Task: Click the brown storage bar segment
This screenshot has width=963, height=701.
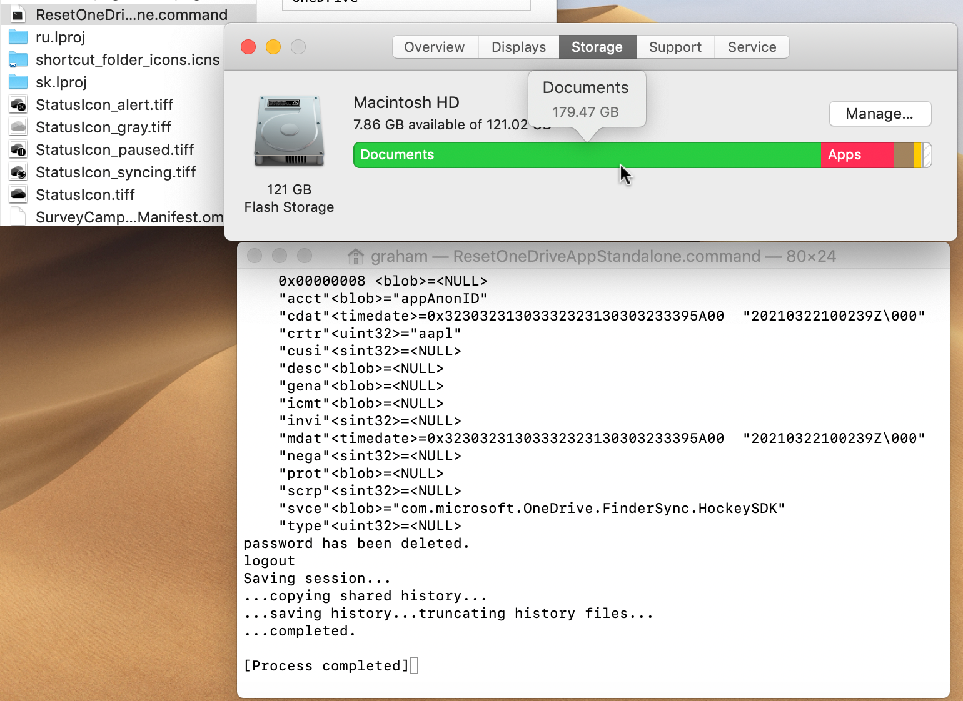Action: tap(903, 155)
